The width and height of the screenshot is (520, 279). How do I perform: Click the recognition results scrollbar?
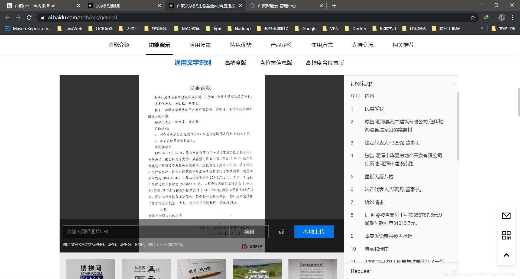pos(458,126)
